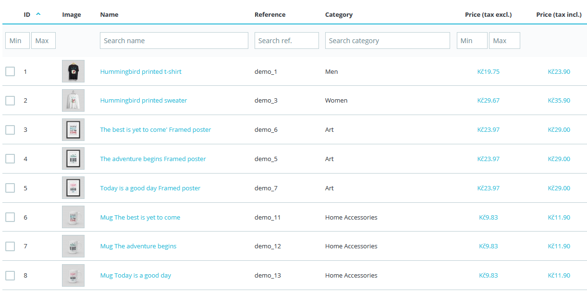Screen dimensions: 587x291
Task: Open the Mug The adventure begins thumbnail
Action: tap(73, 246)
